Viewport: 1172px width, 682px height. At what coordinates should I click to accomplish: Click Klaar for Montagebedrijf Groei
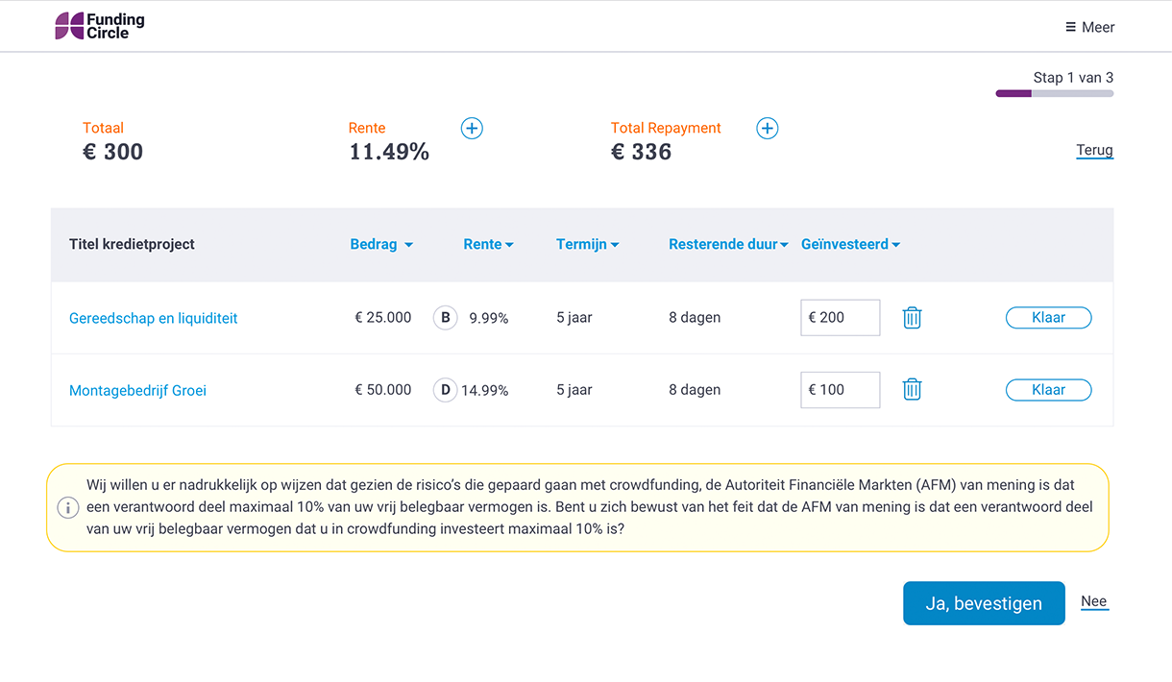(x=1048, y=390)
